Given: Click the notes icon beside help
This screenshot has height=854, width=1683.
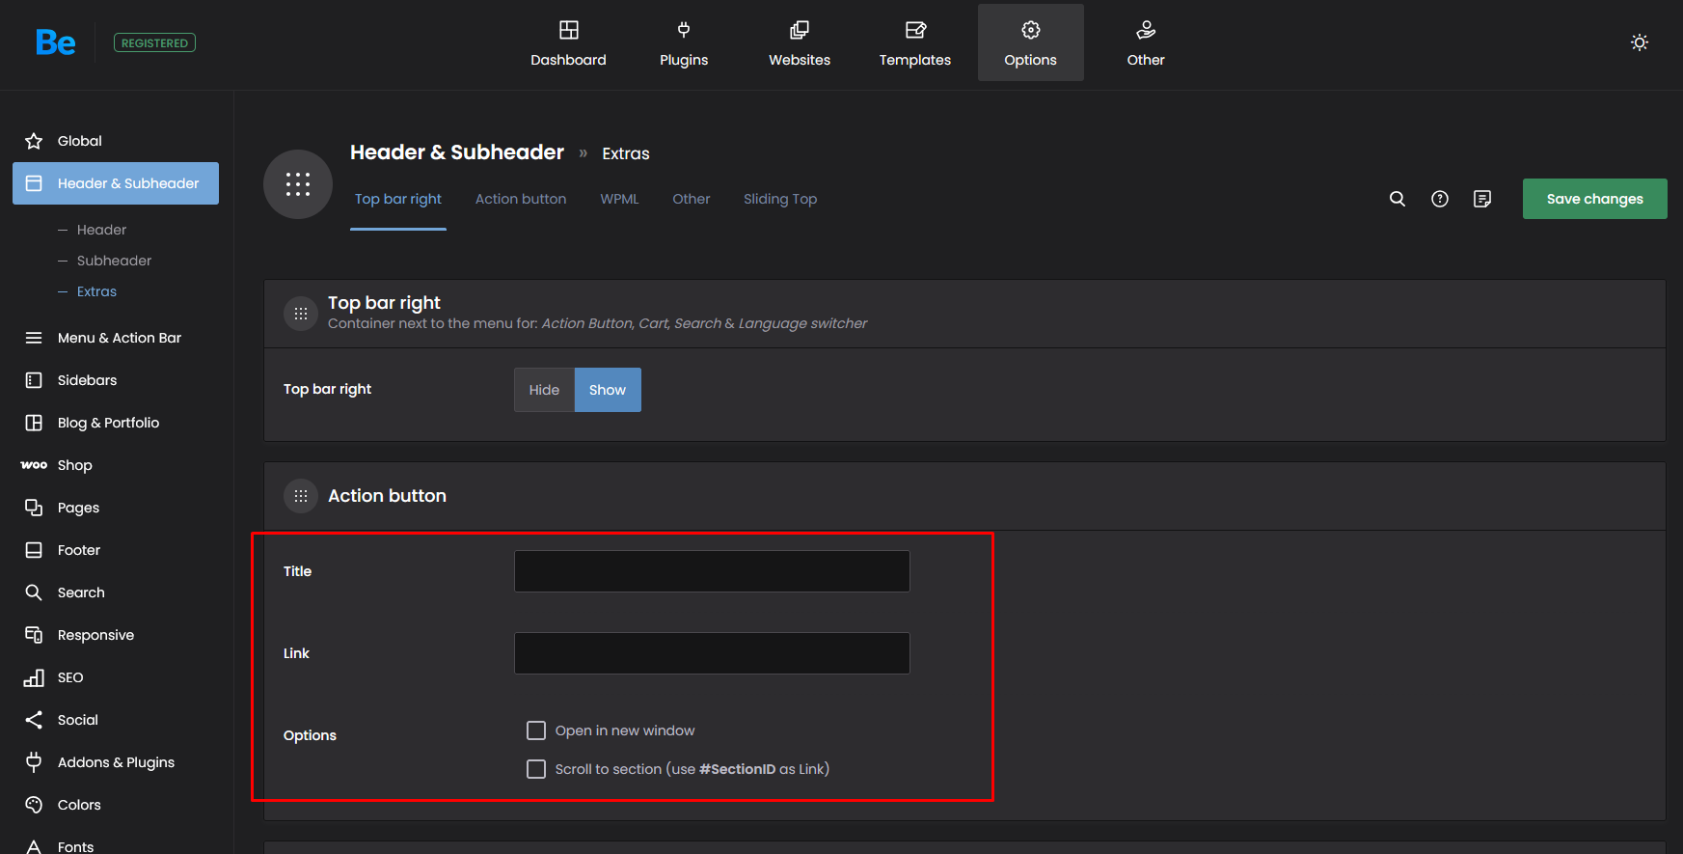Looking at the screenshot, I should 1481,199.
